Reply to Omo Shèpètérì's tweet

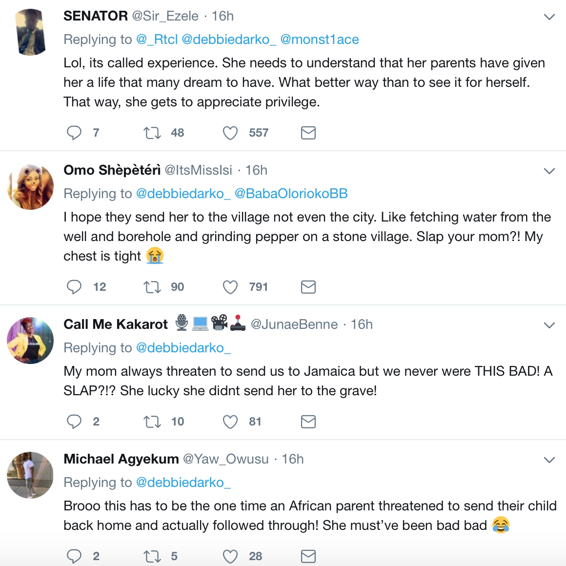[74, 287]
